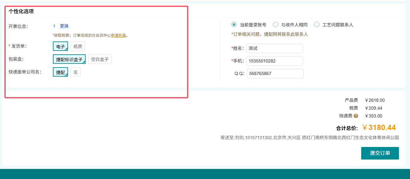Click the 更换 link for 开票信息
Viewport: 410px width, 179px height.
64,26
